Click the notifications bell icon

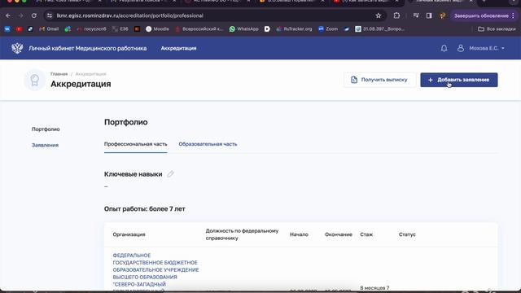444,49
